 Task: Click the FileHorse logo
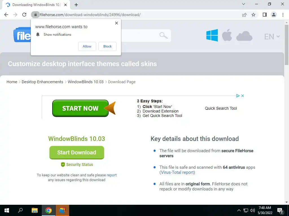[22, 35]
